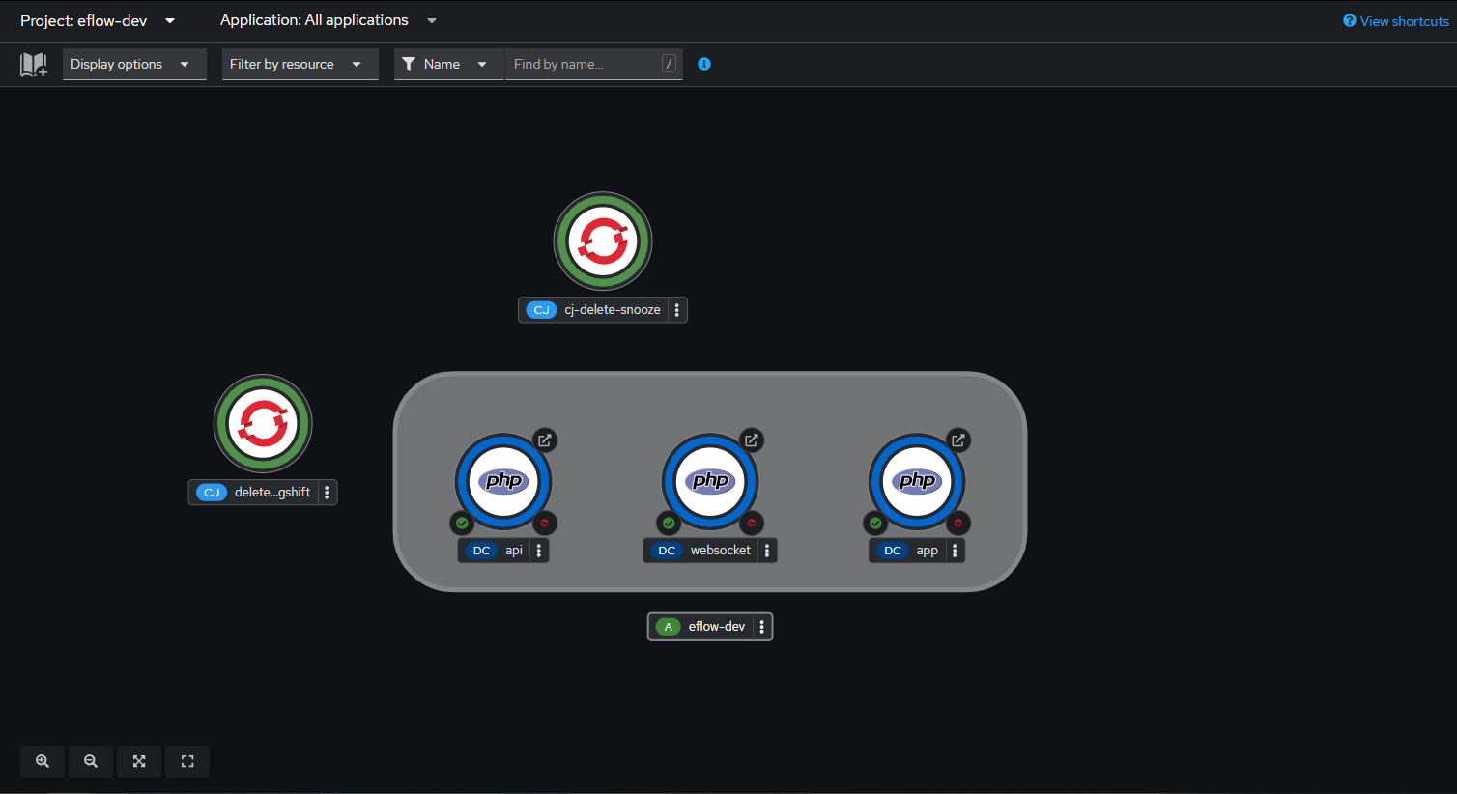1457x794 pixels.
Task: Open kebab menu for api deployment
Action: point(539,551)
